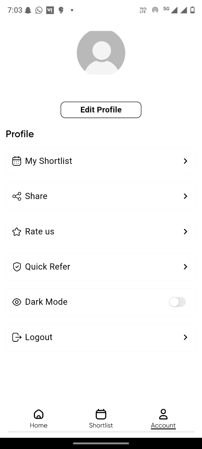Viewport: 202px width, 449px height.
Task: Open Share using its right chevron
Action: tap(185, 196)
